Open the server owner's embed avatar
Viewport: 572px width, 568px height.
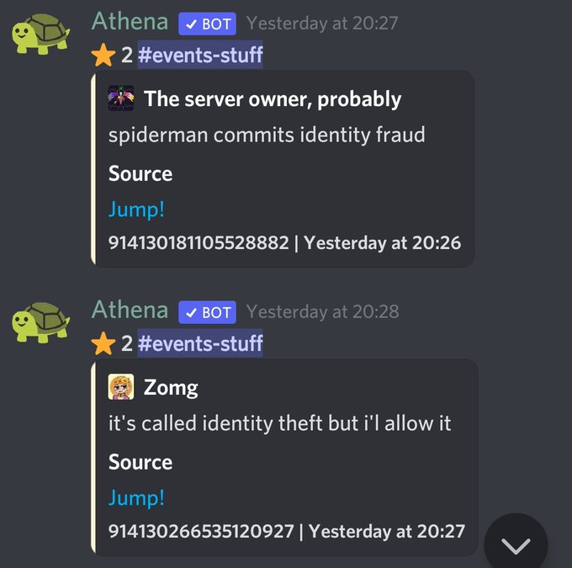[x=121, y=98]
